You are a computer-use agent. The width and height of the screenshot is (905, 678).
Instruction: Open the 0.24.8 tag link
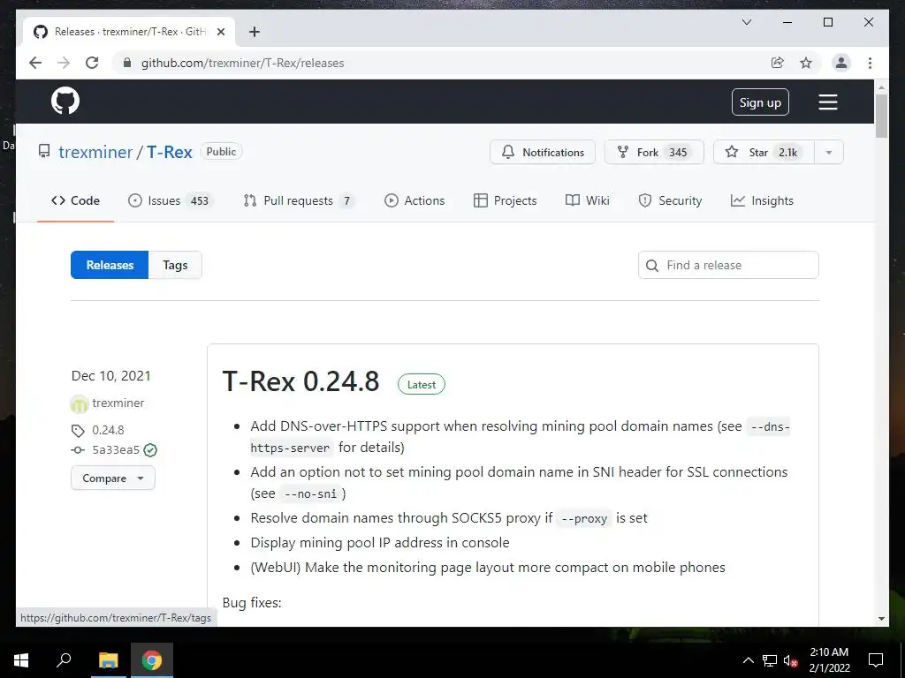tap(108, 430)
